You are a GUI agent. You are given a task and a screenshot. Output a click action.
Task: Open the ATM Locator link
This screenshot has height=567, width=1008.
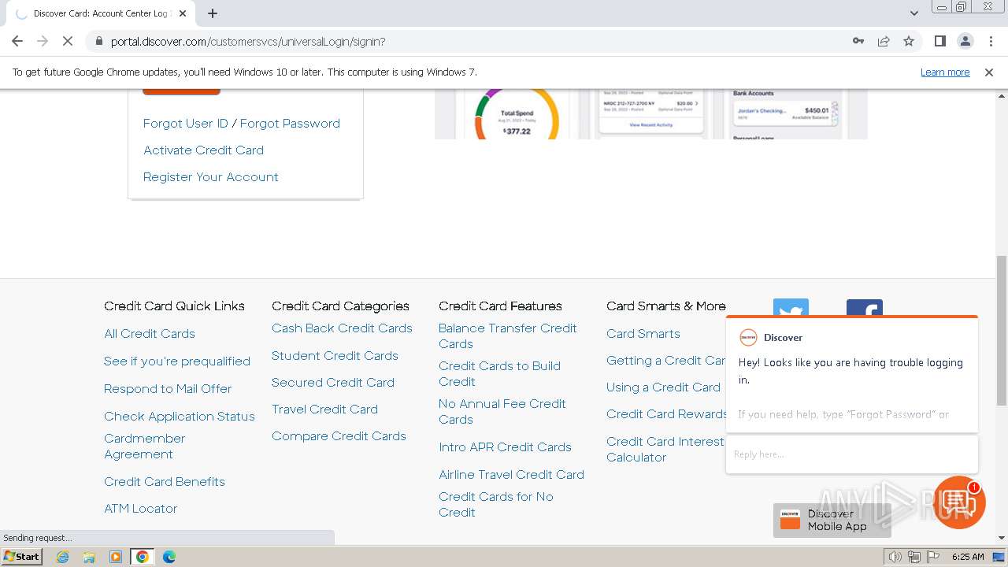(x=141, y=509)
